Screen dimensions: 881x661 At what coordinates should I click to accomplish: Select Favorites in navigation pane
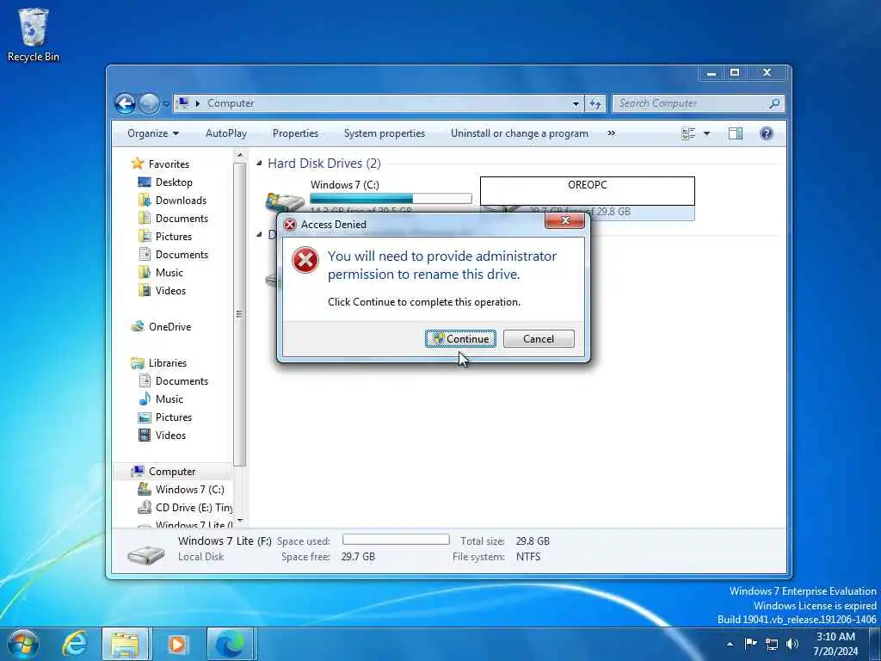(169, 164)
